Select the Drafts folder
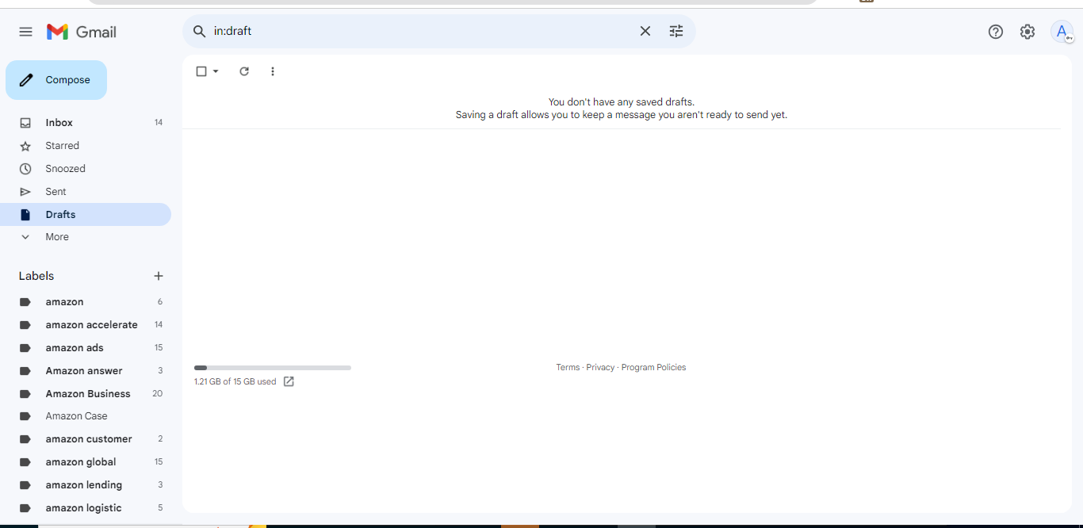The image size is (1083, 528). 86,215
